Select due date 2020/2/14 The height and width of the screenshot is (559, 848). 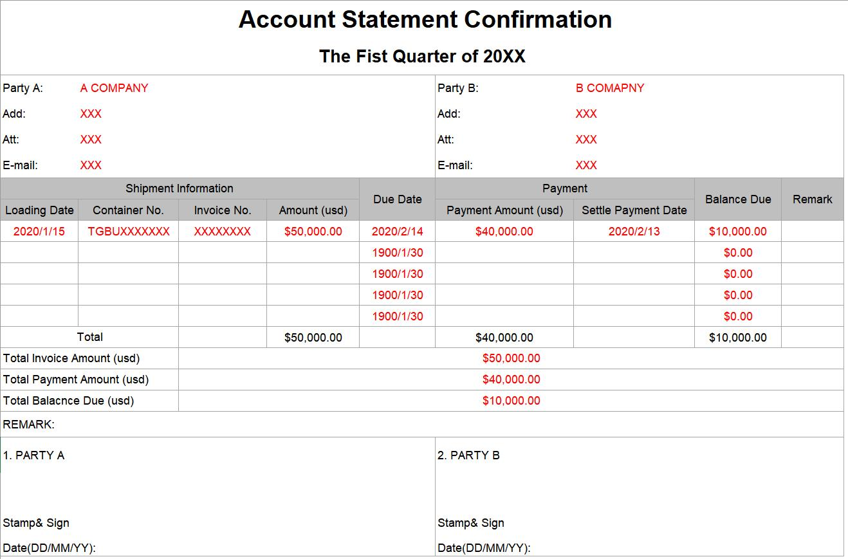pos(397,232)
